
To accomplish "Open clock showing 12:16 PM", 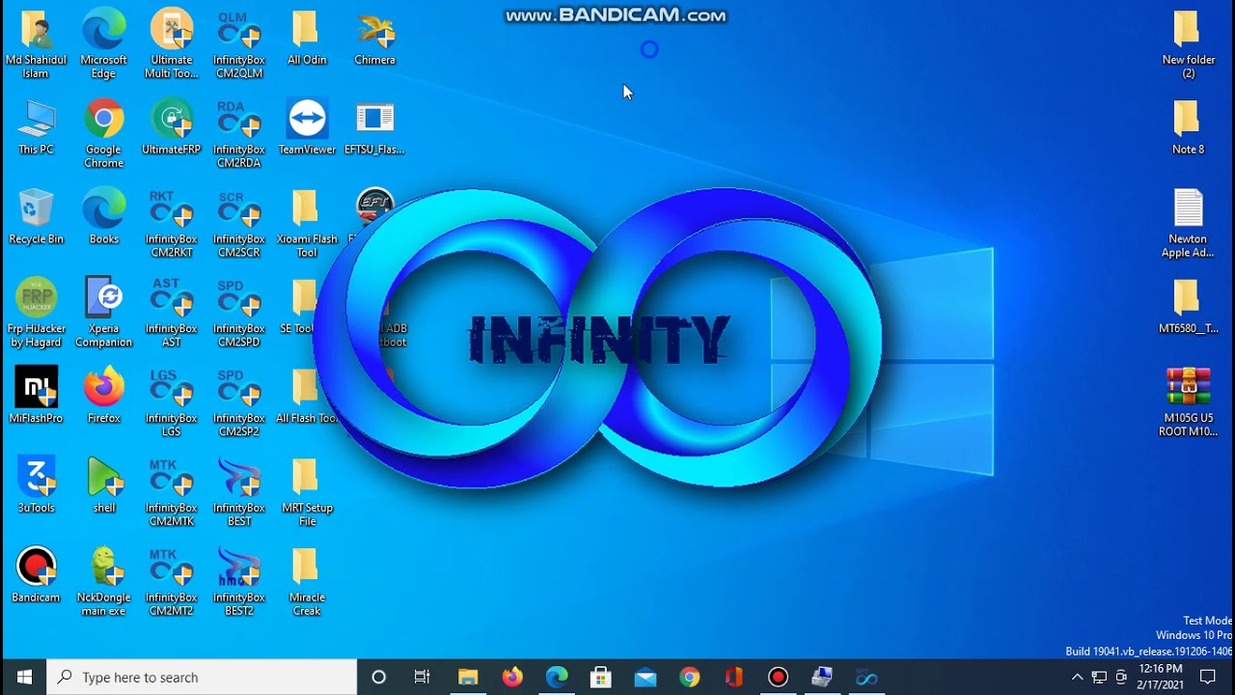I will 1161,678.
